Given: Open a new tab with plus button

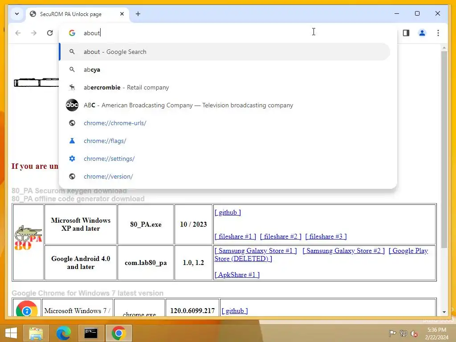Looking at the screenshot, I should click(x=138, y=14).
